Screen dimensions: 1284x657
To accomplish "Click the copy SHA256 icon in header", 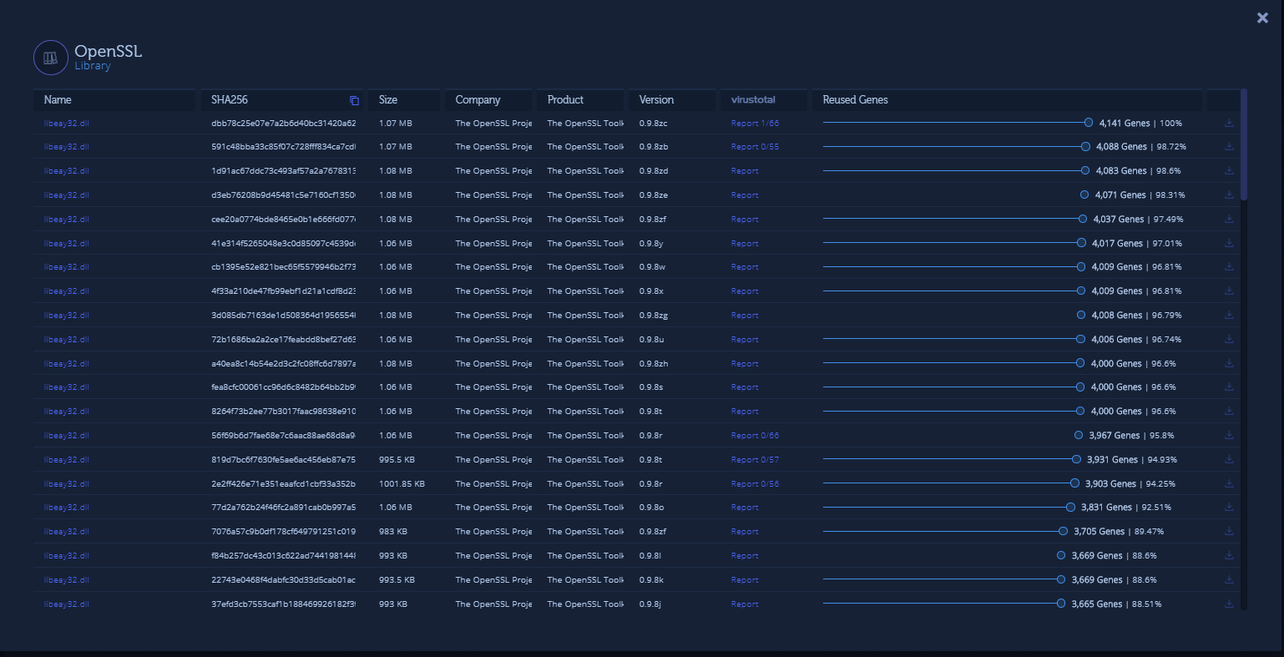I will (354, 100).
